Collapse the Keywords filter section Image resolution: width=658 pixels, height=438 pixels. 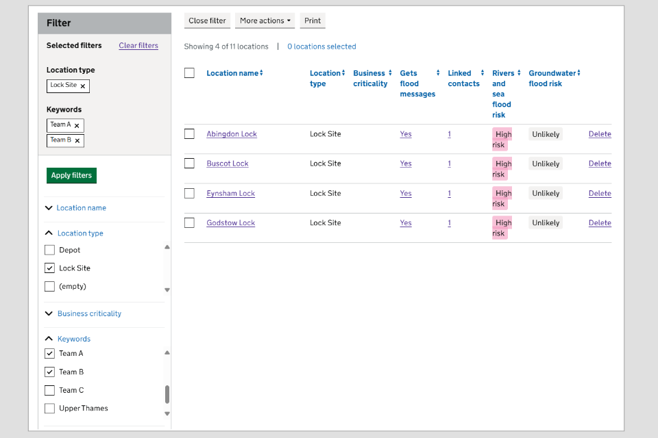point(73,339)
